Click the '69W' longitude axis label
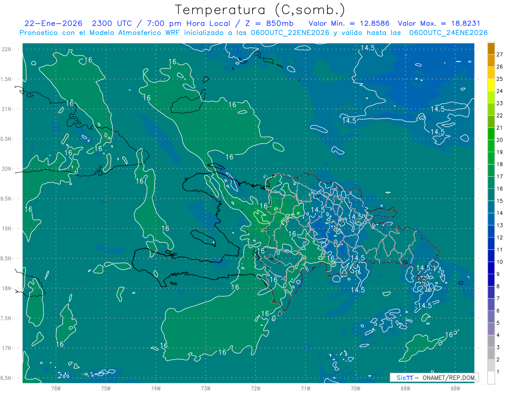This screenshot has width=511, height=394. tap(405, 388)
